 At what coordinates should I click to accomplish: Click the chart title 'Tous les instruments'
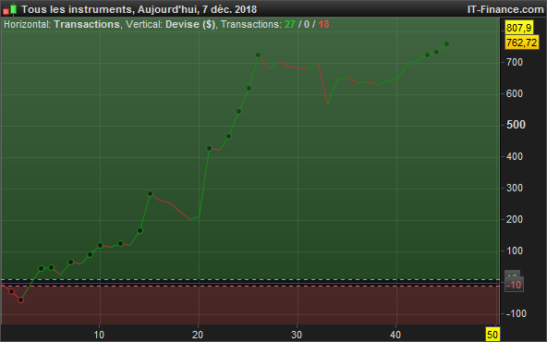point(77,9)
